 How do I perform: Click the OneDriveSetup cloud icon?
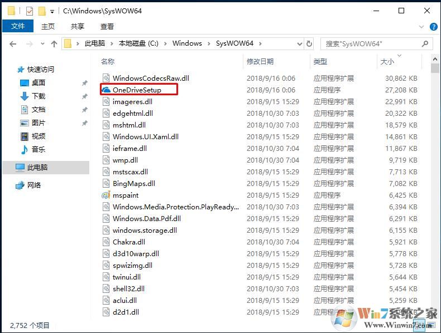pos(106,90)
